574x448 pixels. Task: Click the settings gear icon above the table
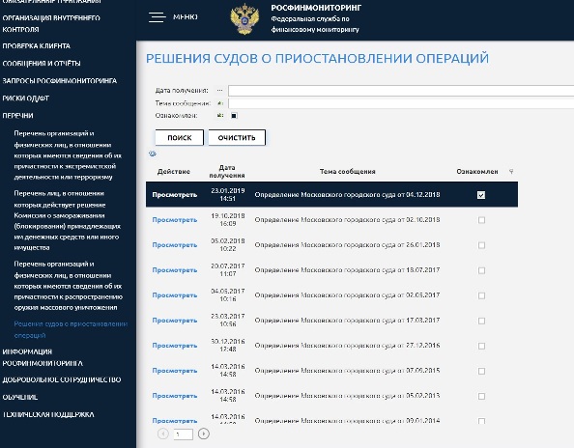coord(153,154)
